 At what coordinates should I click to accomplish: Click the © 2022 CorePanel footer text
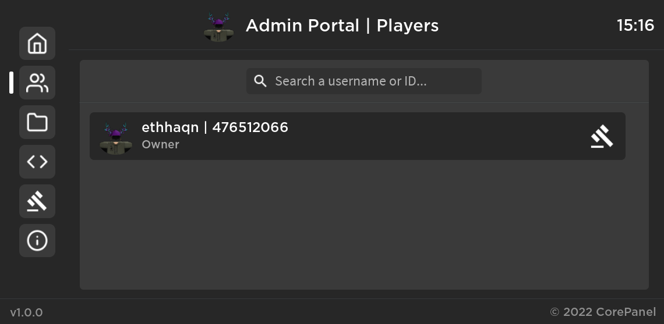[603, 312]
